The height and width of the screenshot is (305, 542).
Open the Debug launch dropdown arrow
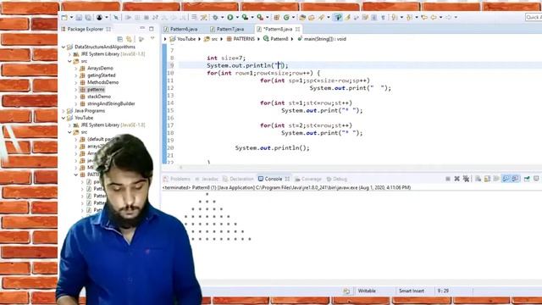click(x=222, y=17)
